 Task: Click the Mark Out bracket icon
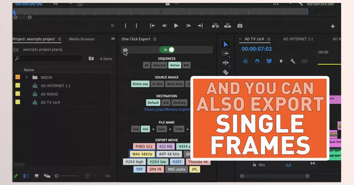tap(136, 26)
